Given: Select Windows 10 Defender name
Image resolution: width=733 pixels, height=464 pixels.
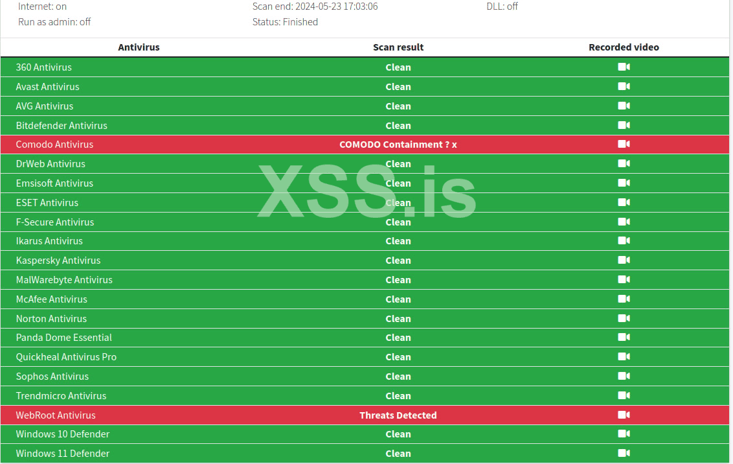Looking at the screenshot, I should click(63, 434).
